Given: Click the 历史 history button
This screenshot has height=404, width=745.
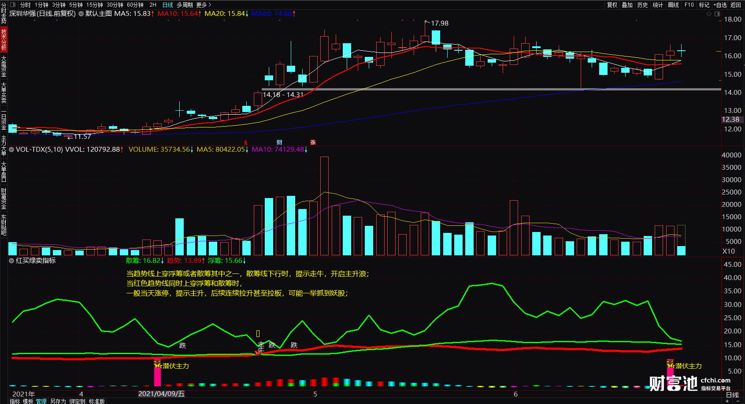Looking at the screenshot, I should (643, 5).
